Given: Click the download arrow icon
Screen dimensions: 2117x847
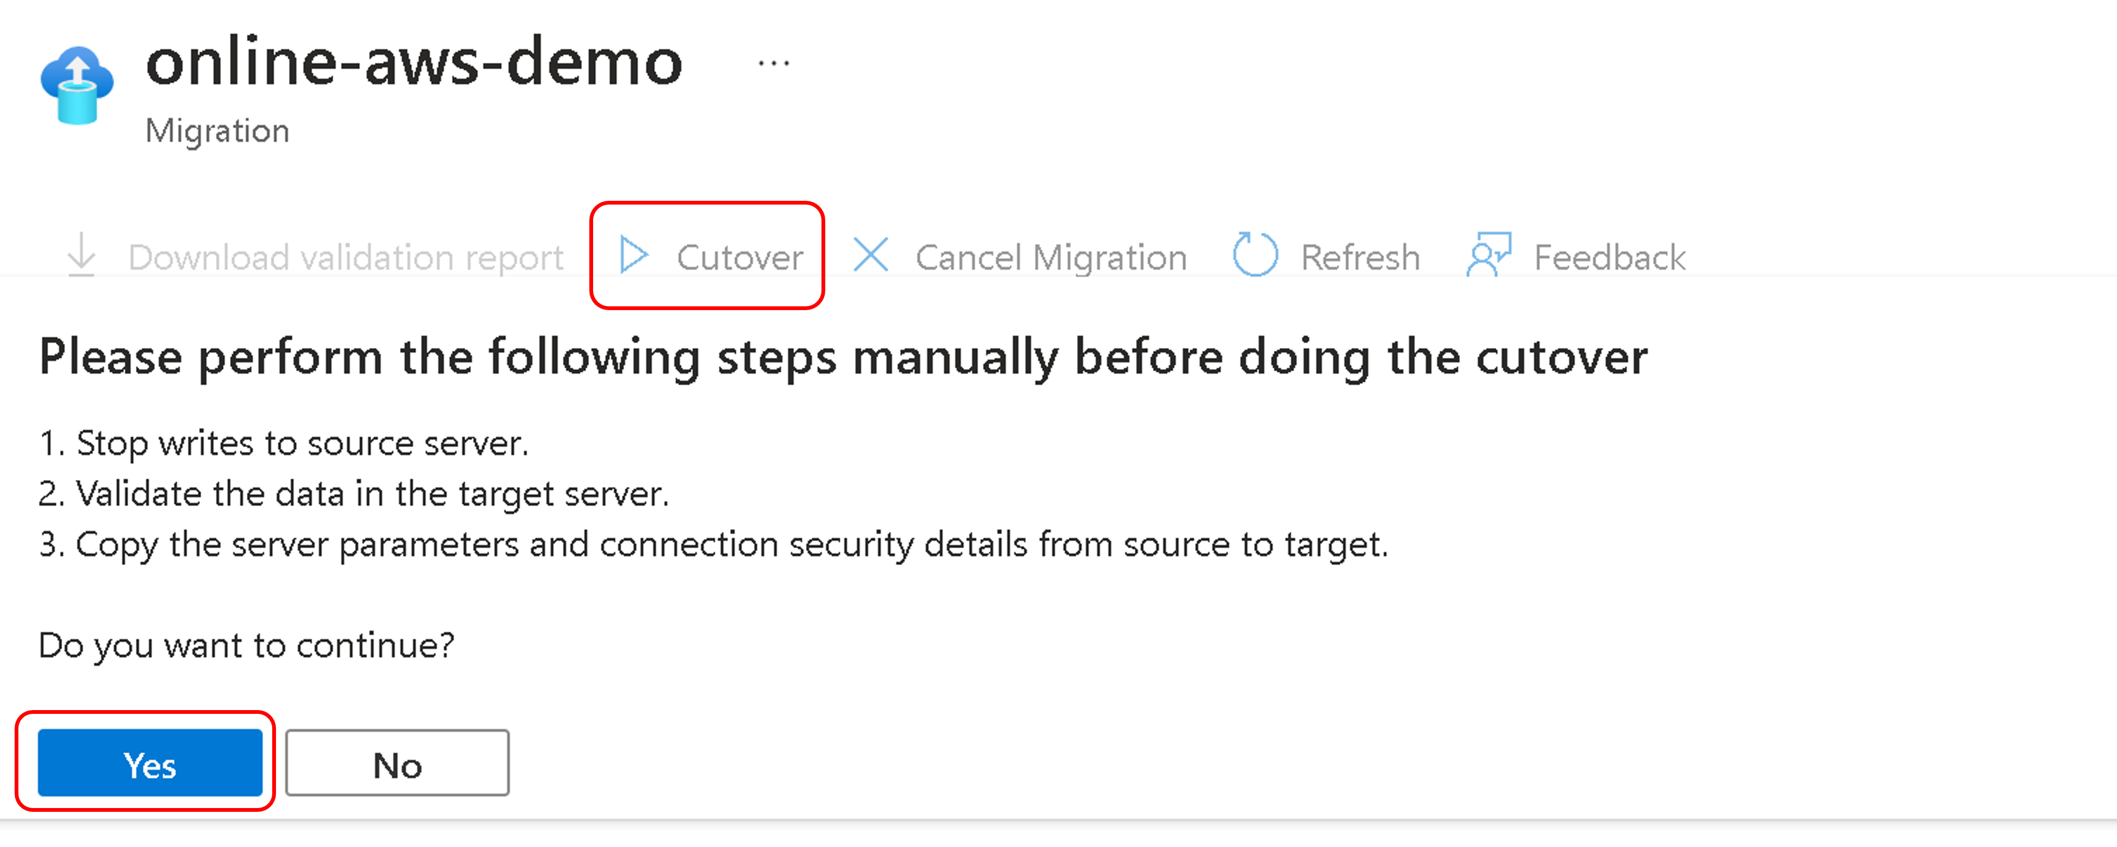Looking at the screenshot, I should (81, 255).
